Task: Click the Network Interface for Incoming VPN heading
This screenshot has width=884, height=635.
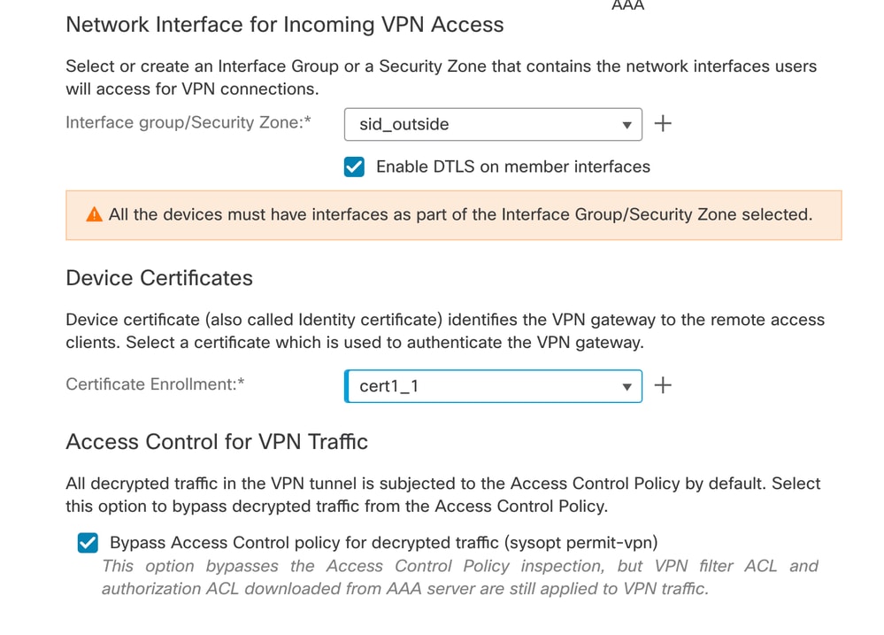Action: 285,25
